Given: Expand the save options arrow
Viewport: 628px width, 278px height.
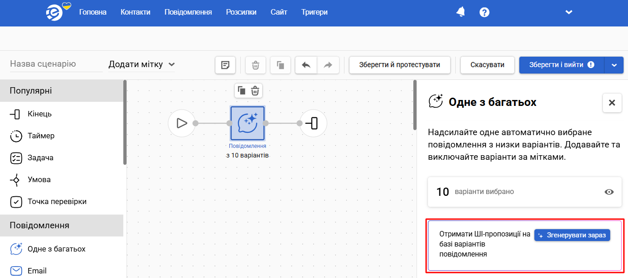Looking at the screenshot, I should pos(614,65).
